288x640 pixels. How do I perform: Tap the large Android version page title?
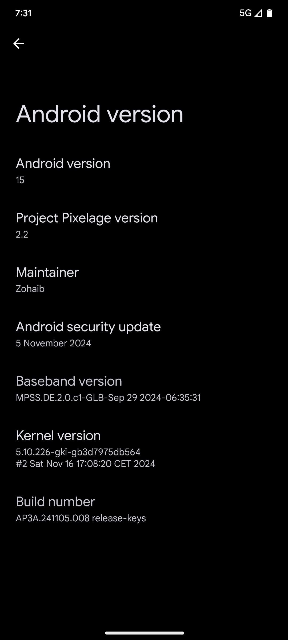[100, 114]
